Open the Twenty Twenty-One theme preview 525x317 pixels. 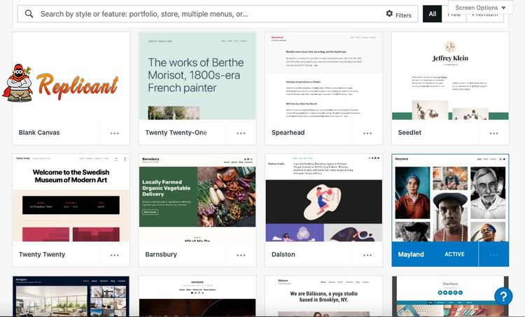coord(197,76)
